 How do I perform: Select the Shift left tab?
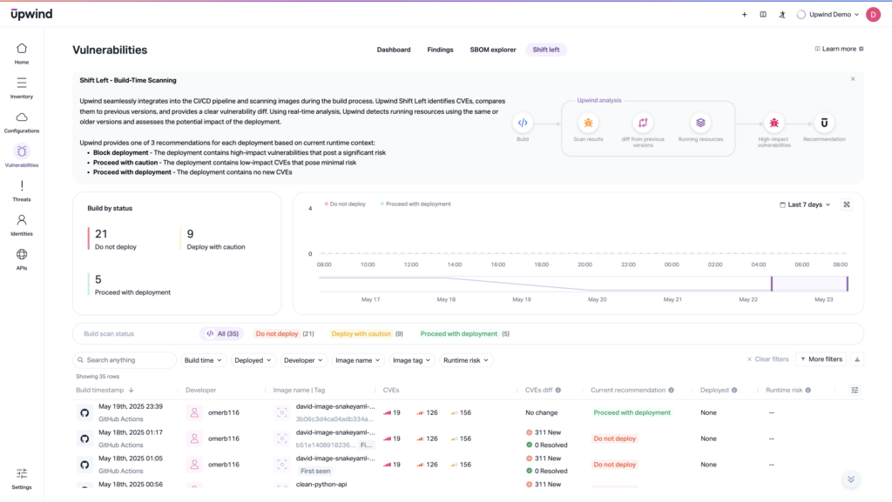pos(546,50)
